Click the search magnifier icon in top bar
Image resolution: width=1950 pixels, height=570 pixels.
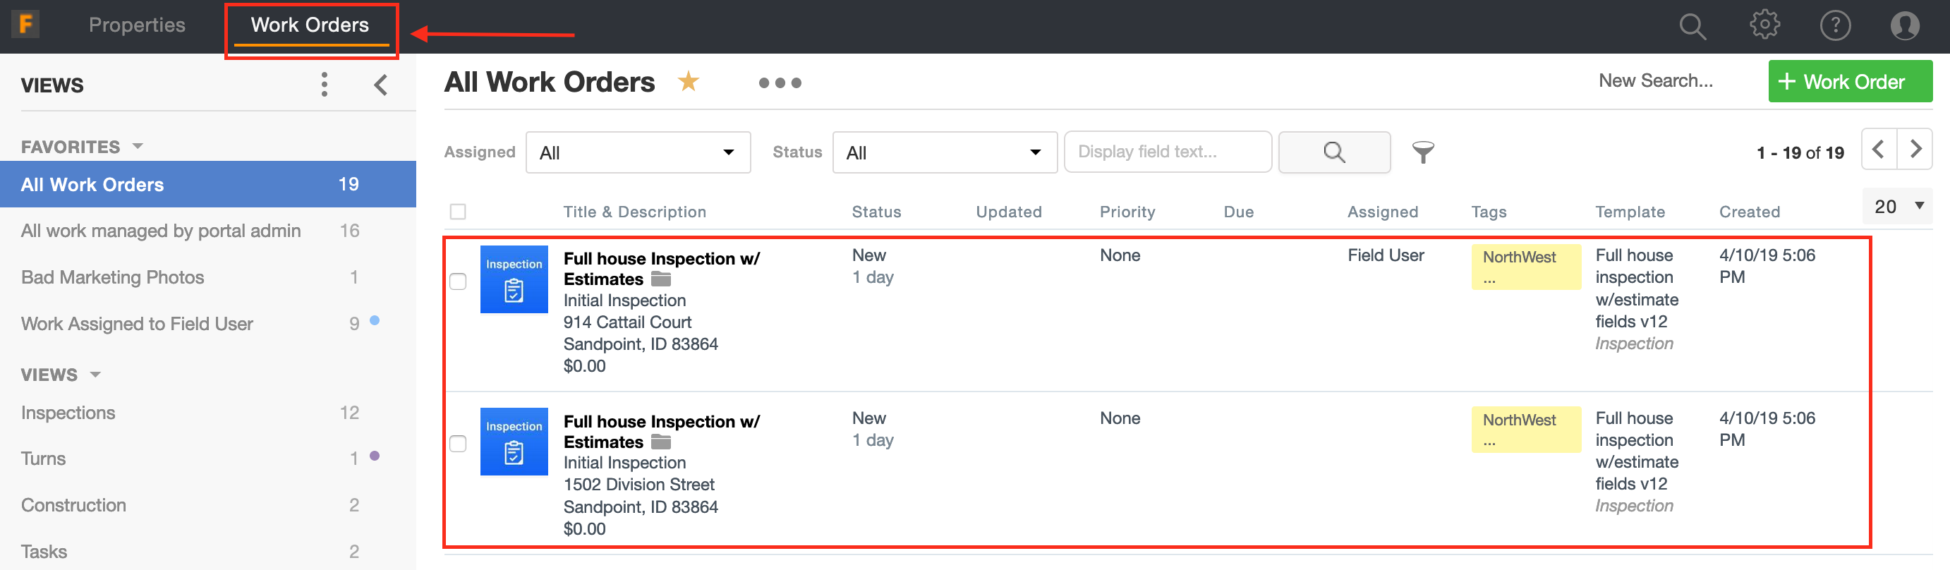click(x=1692, y=27)
